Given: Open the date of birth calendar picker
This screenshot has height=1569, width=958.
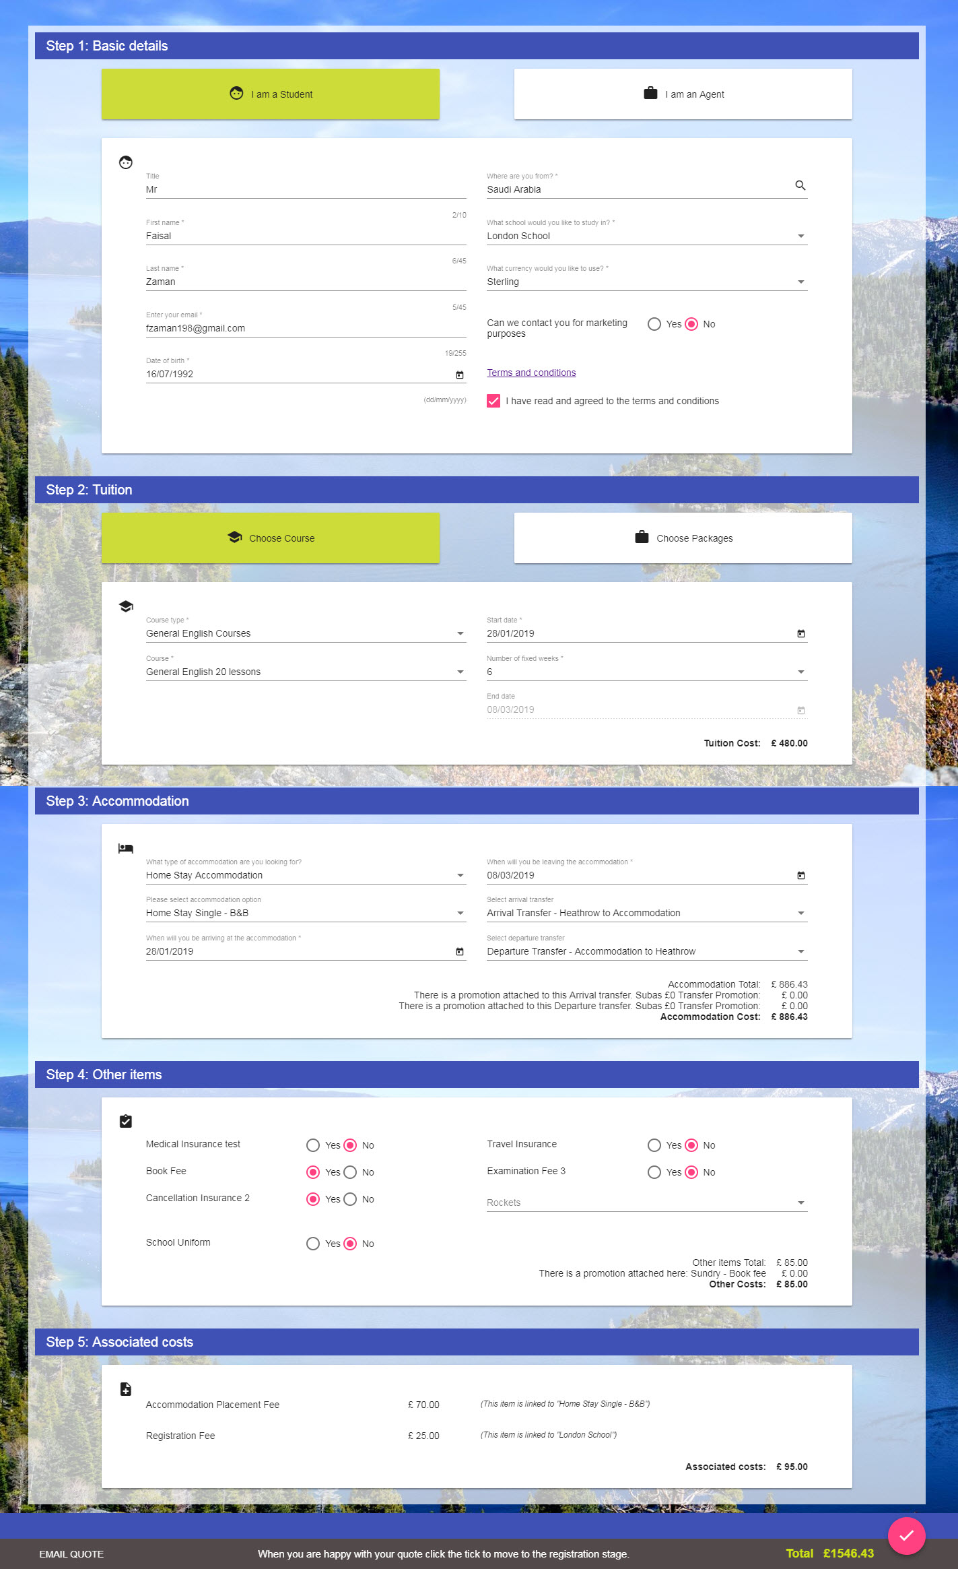Looking at the screenshot, I should point(460,375).
